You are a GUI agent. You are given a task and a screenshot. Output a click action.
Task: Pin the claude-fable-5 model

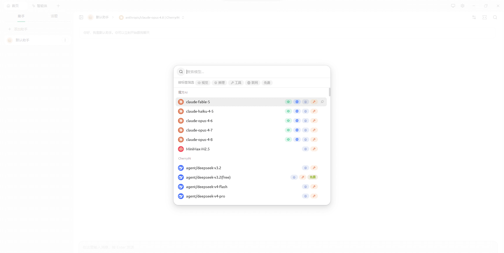(x=322, y=102)
